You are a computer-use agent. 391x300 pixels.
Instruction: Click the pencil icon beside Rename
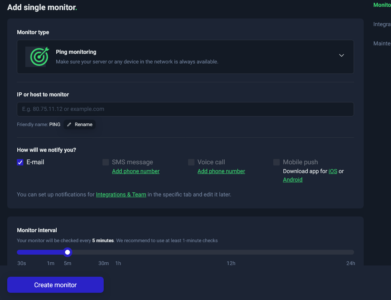tap(69, 124)
